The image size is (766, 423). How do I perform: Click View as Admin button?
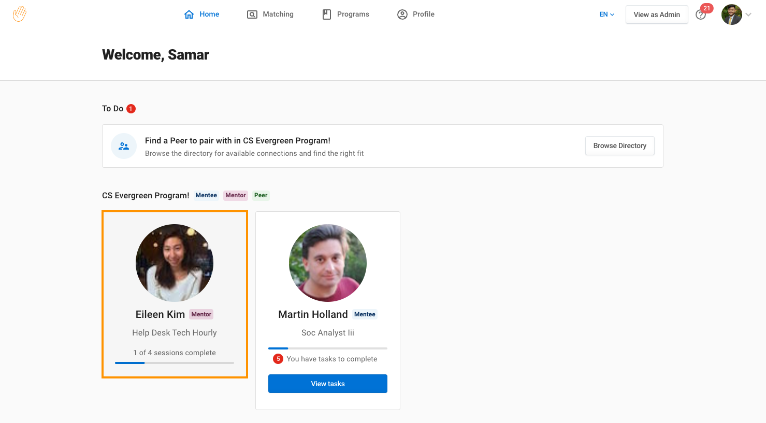(x=657, y=14)
